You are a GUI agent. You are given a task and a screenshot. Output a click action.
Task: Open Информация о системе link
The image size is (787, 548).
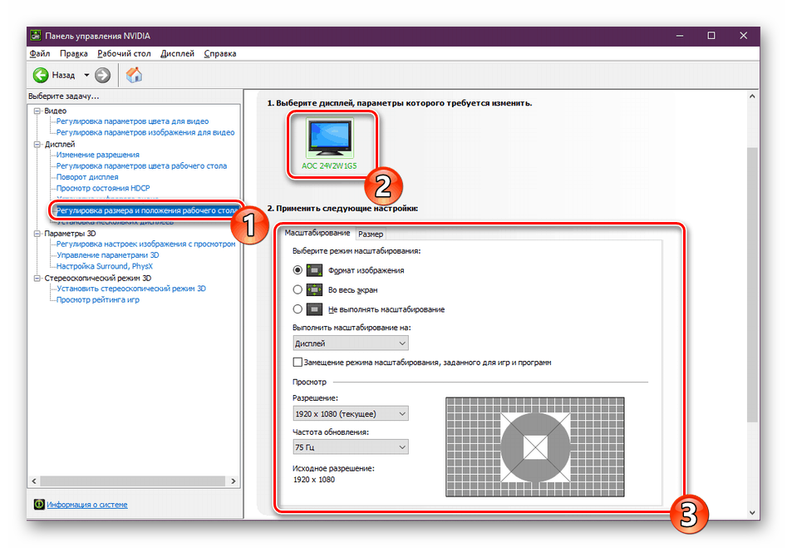tap(86, 504)
